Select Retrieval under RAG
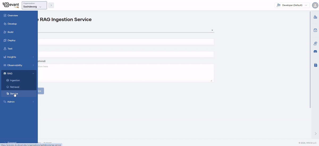 (15, 87)
